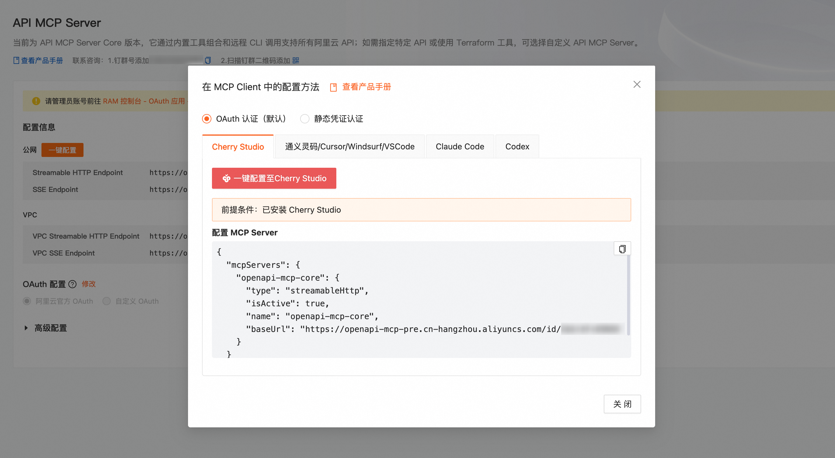Click the API MCP Server page title

57,23
